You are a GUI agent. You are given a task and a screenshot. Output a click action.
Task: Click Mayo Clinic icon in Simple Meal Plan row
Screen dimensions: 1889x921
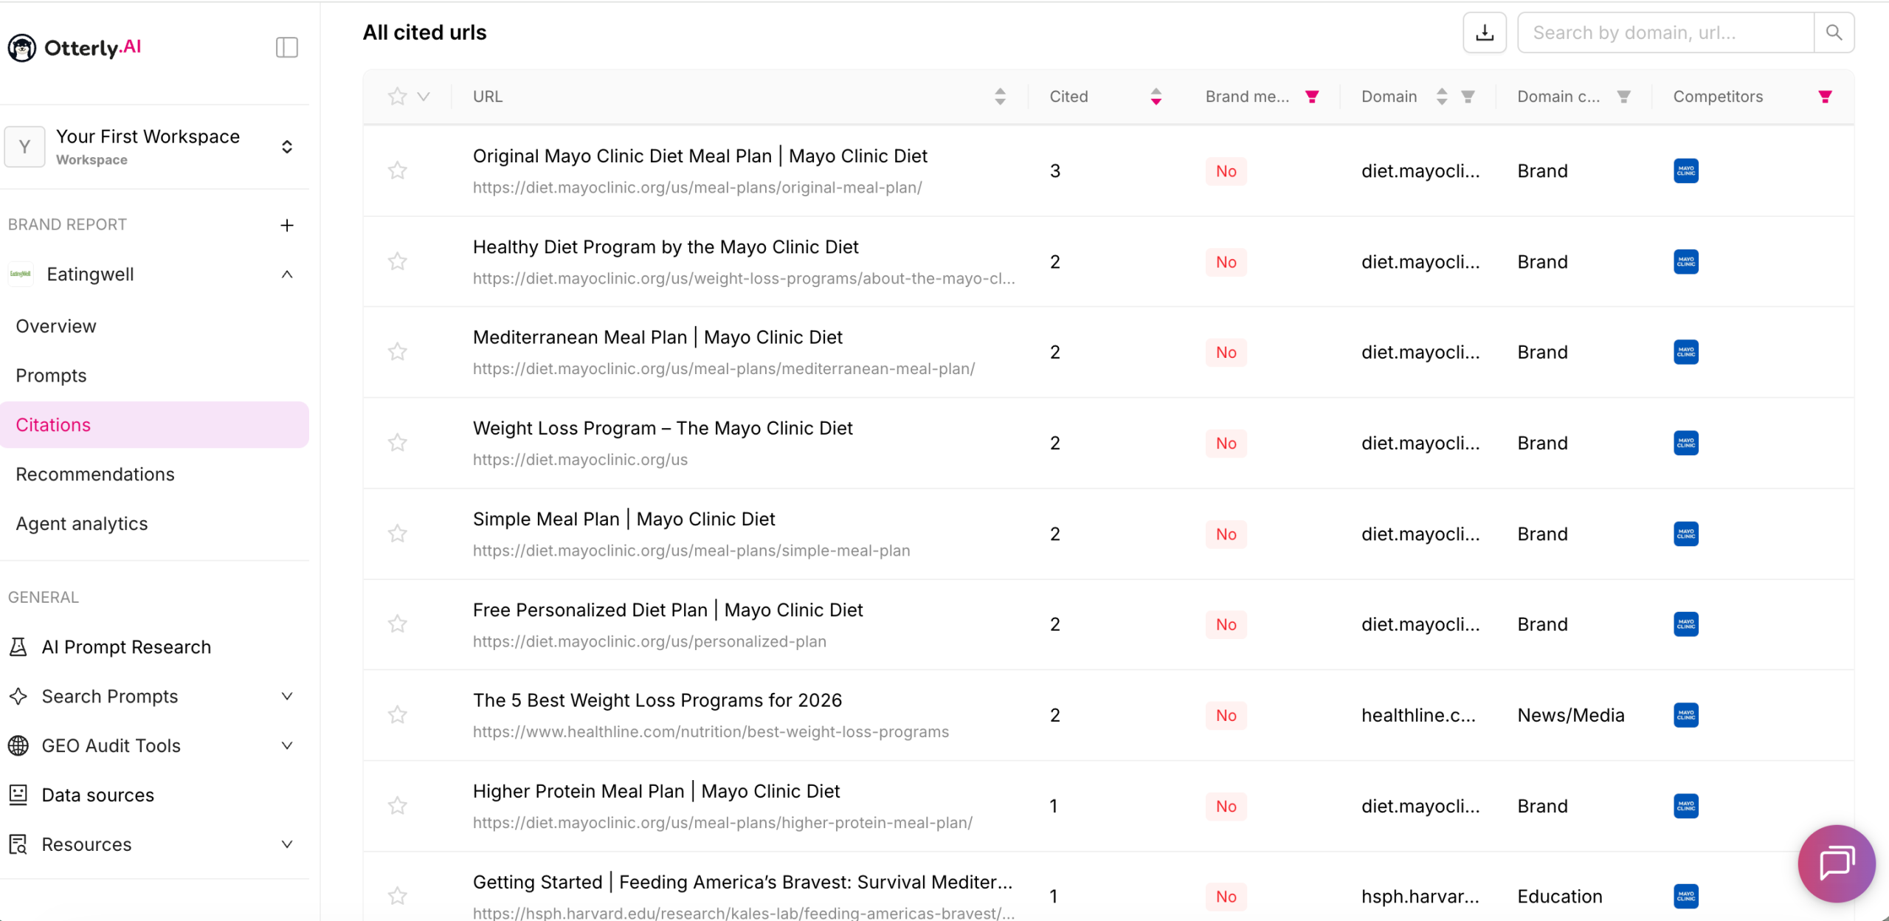(1686, 534)
